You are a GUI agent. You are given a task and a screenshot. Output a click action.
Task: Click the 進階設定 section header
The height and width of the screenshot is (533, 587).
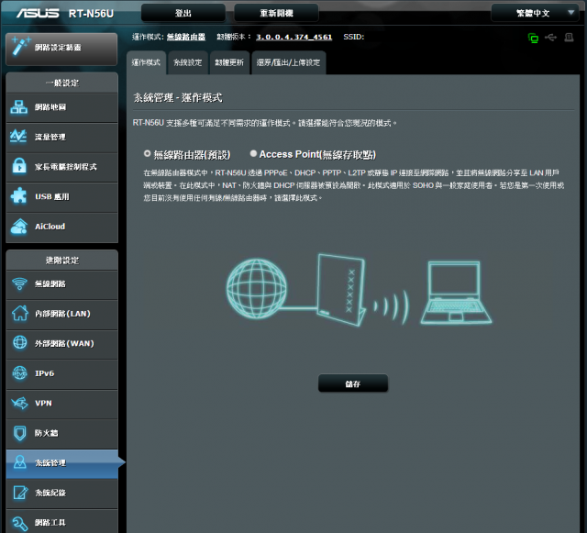[62, 260]
